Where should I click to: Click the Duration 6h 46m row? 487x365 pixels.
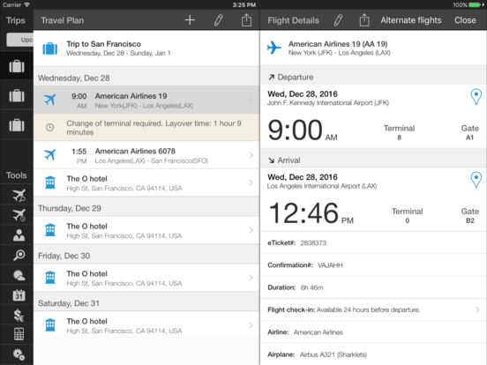pos(373,287)
